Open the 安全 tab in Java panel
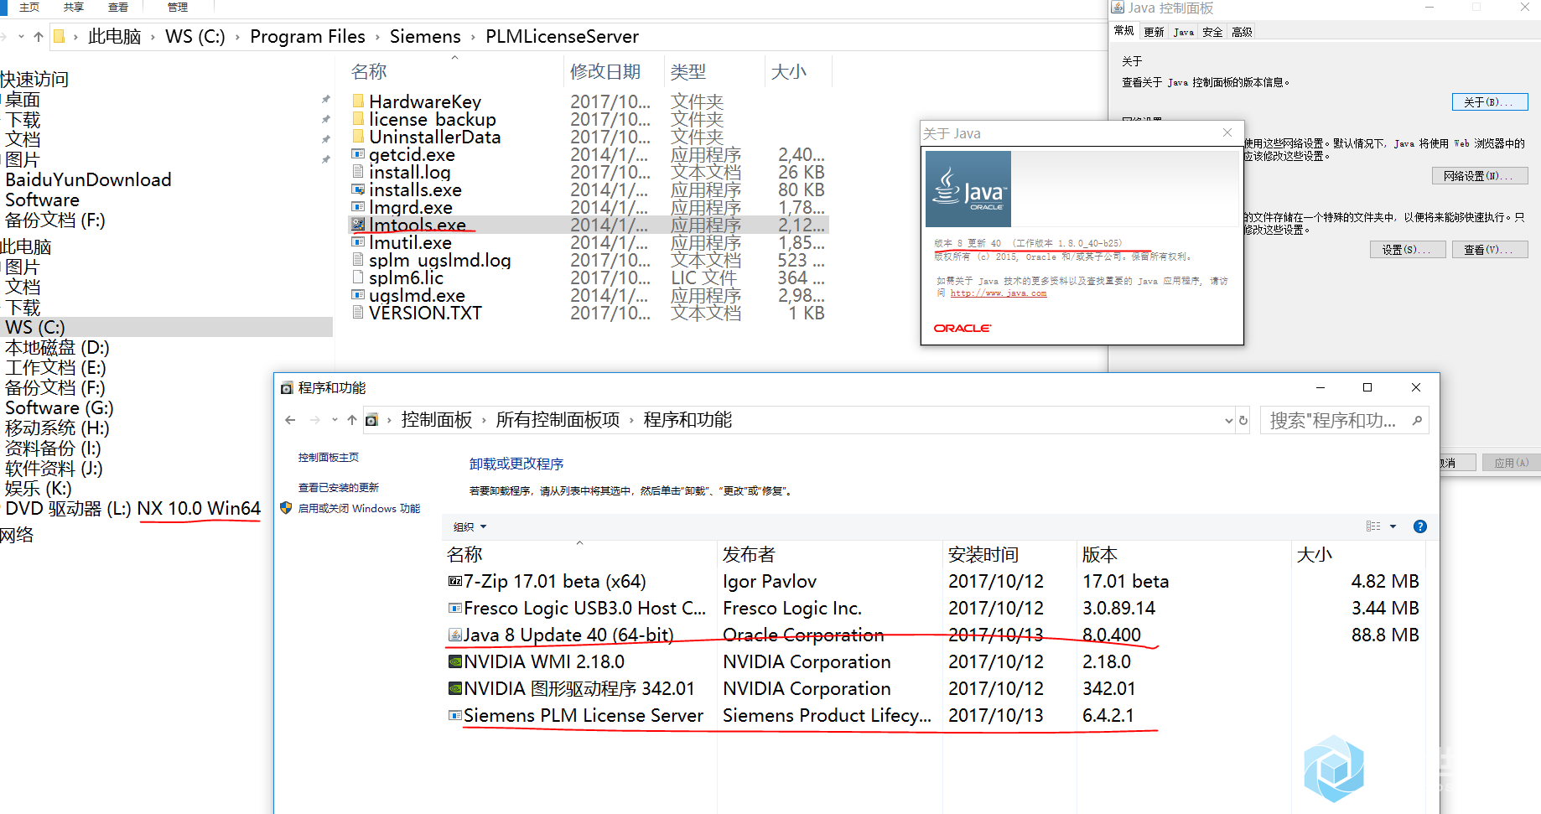1541x814 pixels. click(x=1212, y=32)
